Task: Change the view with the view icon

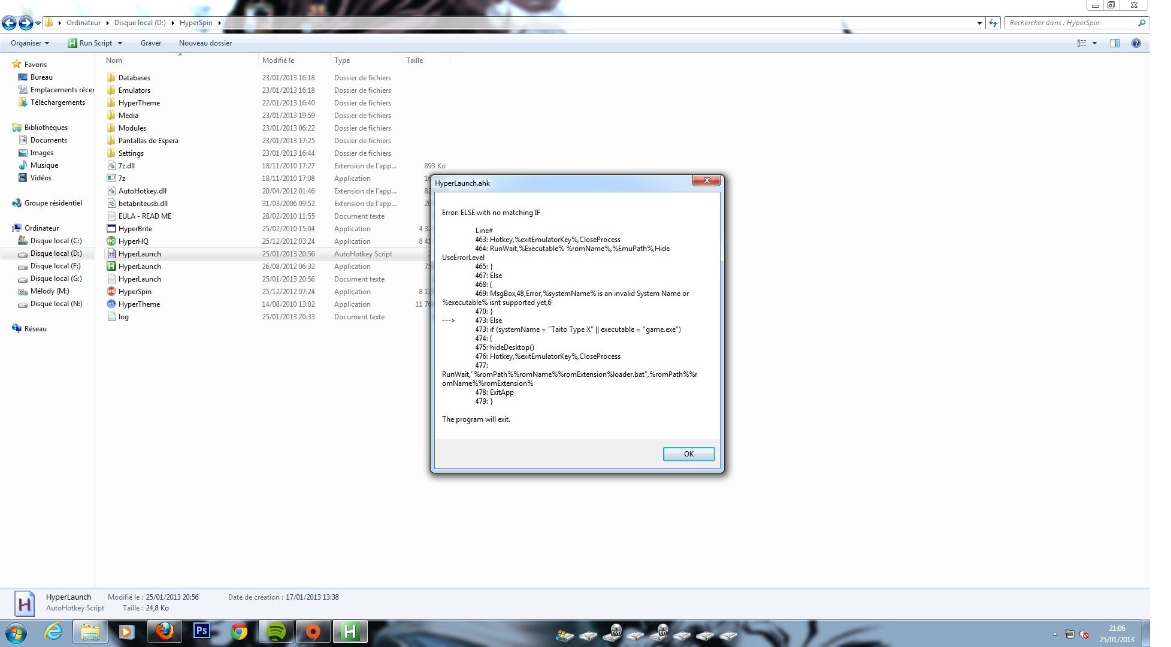Action: pyautogui.click(x=1082, y=43)
